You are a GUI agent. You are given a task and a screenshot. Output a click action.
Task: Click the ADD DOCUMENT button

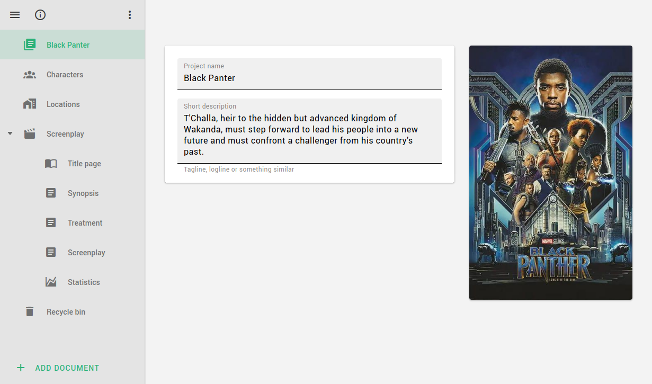pos(58,368)
